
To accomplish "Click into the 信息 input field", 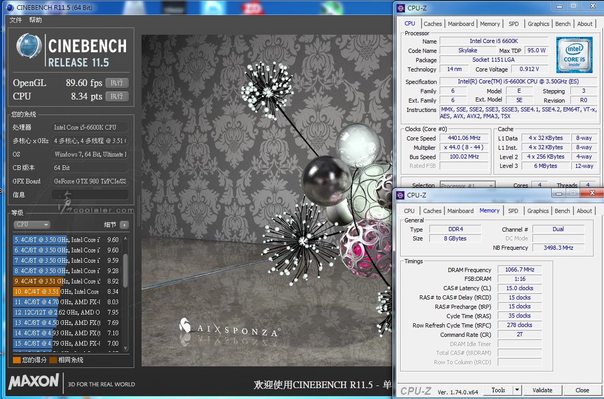I will tap(90, 194).
